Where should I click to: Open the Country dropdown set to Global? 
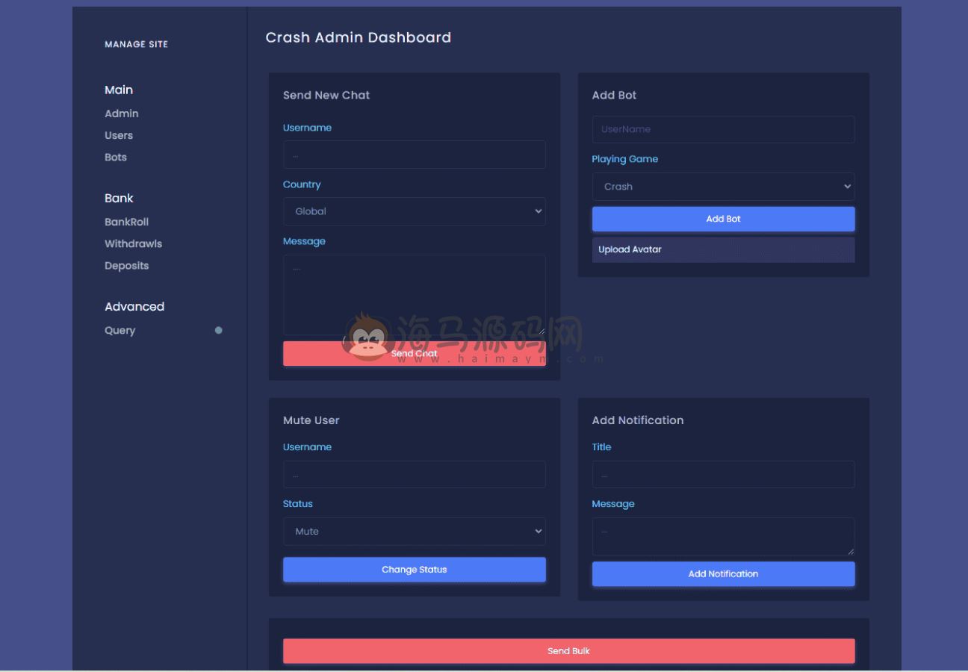[x=414, y=211]
